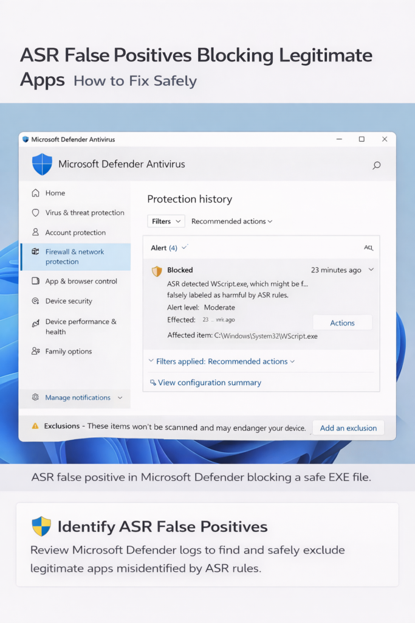Viewport: 415px width, 623px height.
Task: Collapse the Alert (4) group chevron
Action: [x=184, y=247]
